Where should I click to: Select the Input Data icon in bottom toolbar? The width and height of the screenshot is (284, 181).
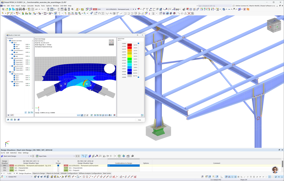[x=74, y=156]
